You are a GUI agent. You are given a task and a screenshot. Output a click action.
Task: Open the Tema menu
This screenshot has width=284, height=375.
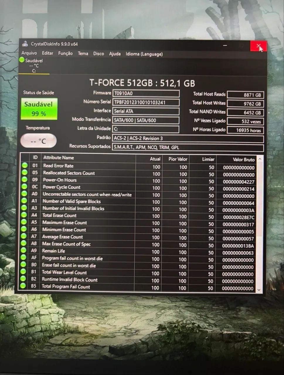pos(83,53)
